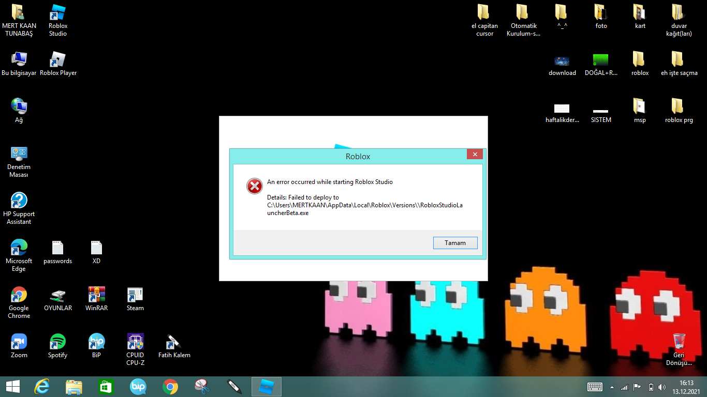
Task: Select the Otomatik Kurulum folder
Action: pos(524,21)
